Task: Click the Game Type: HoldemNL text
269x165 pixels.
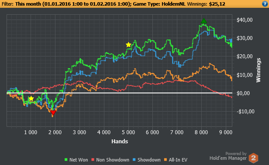Action: [159, 4]
